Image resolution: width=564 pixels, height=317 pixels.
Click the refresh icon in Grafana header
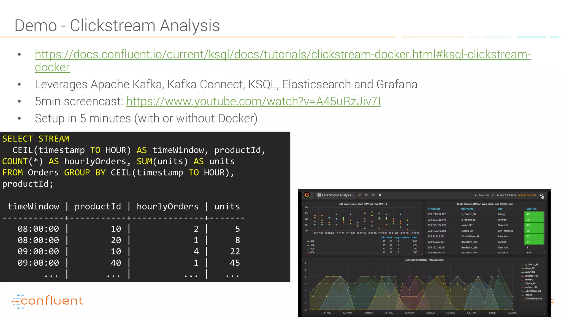[x=542, y=195]
